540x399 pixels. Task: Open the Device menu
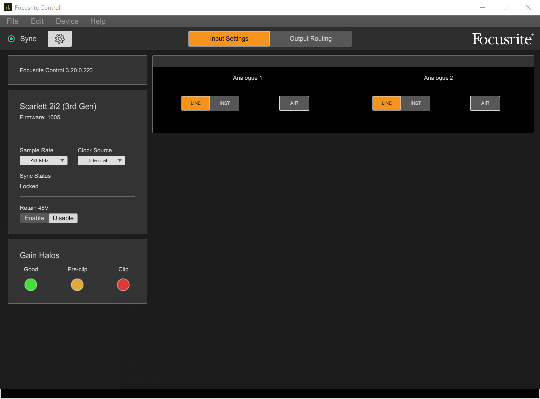67,21
